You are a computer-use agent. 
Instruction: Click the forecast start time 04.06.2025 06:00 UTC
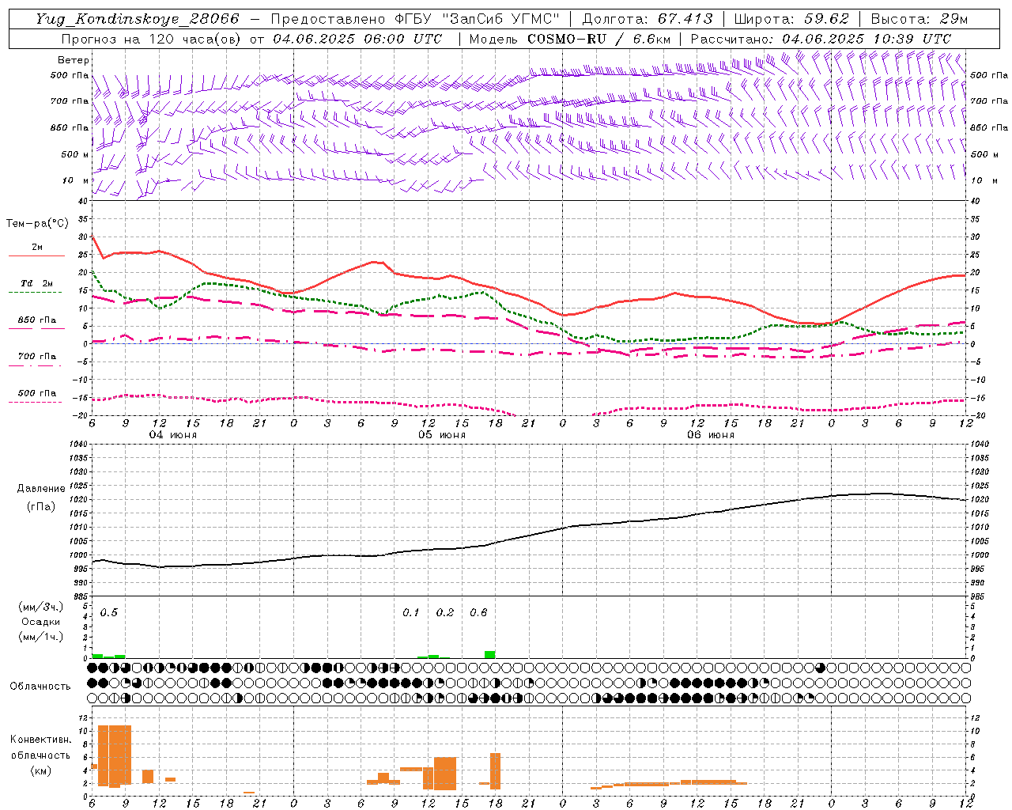[x=357, y=39]
